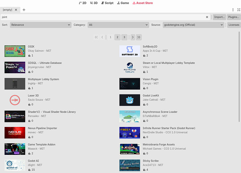Open the scene tabs three-dot menu

click(233, 10)
